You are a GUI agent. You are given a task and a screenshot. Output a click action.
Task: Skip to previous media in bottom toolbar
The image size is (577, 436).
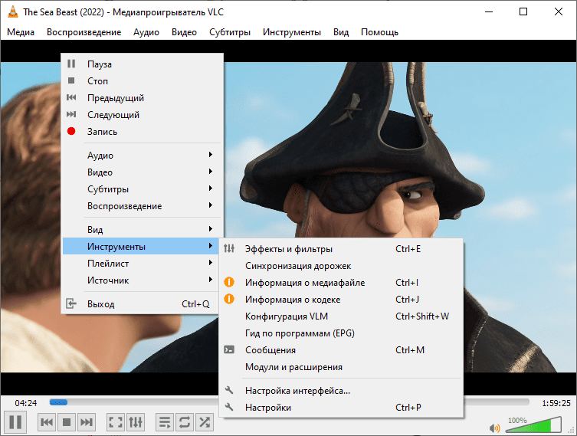pyautogui.click(x=47, y=422)
